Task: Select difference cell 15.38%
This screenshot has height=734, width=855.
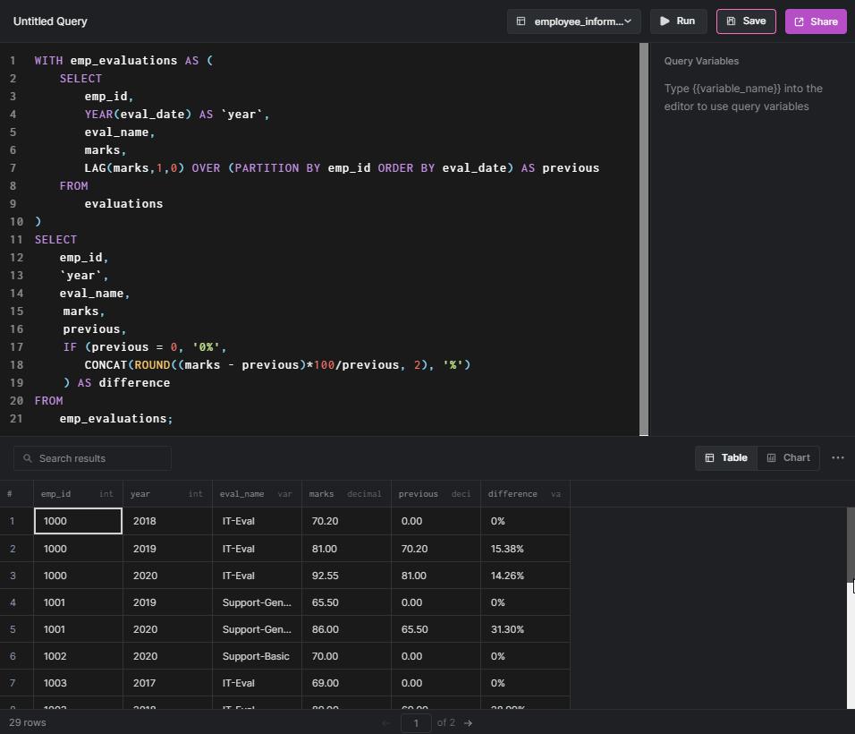Action: coord(525,549)
